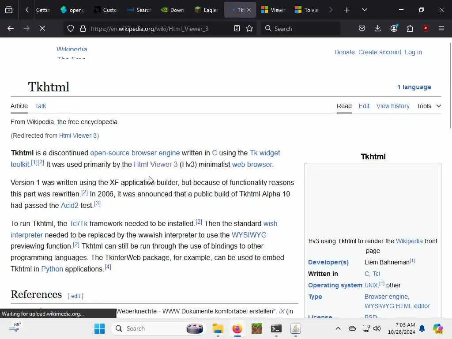
Task: Open the Minecraft taskbar icon
Action: pos(256,328)
